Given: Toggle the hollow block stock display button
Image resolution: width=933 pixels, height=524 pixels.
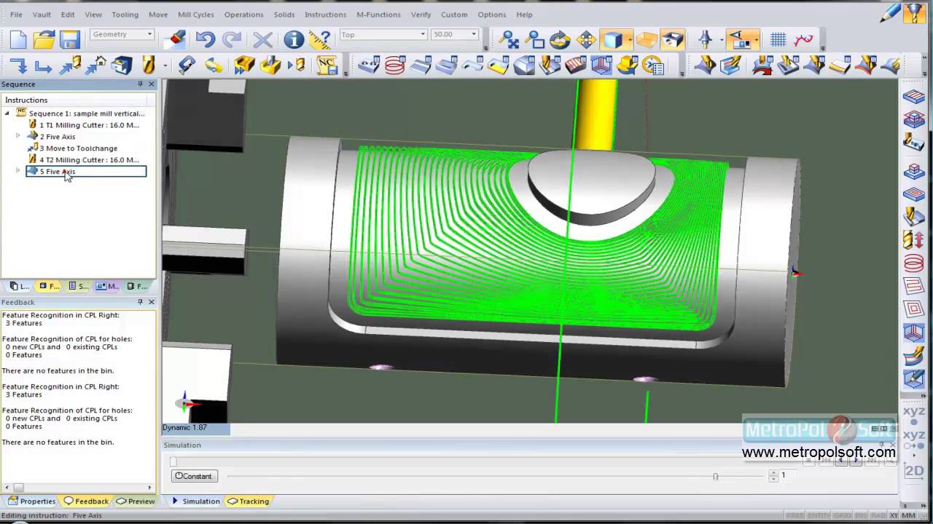Looking at the screenshot, I should pos(673,40).
